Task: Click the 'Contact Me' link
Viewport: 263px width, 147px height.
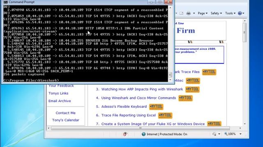Action: click(66, 113)
